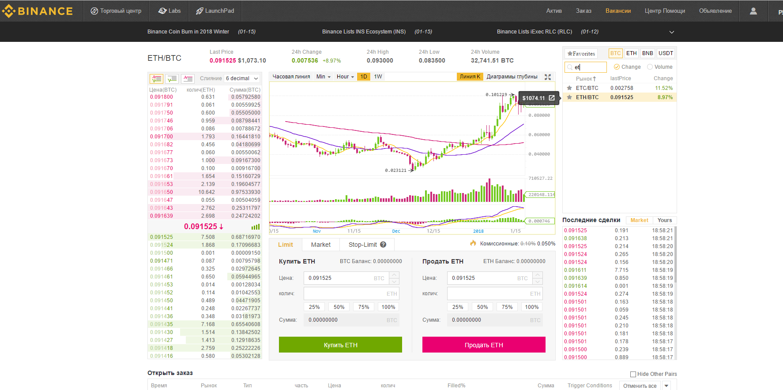Select 1D chart interval

click(x=364, y=77)
